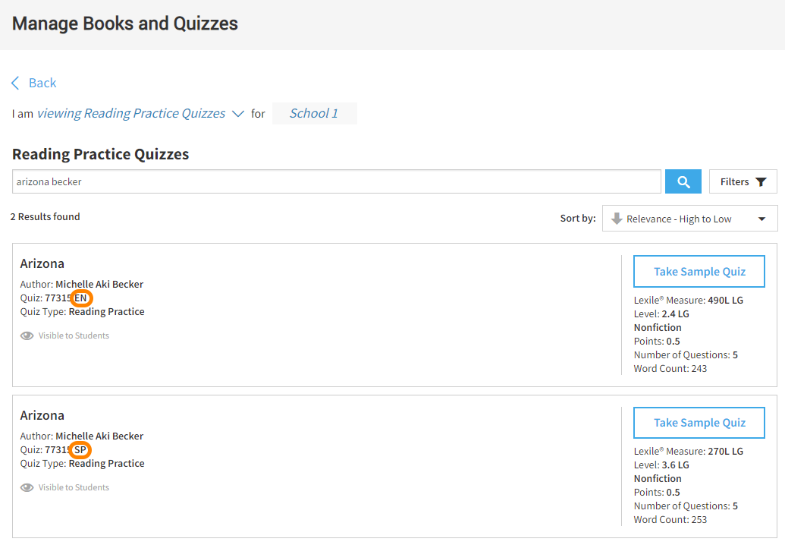Click the '2 Results found' text
The height and width of the screenshot is (545, 785).
pyautogui.click(x=45, y=216)
